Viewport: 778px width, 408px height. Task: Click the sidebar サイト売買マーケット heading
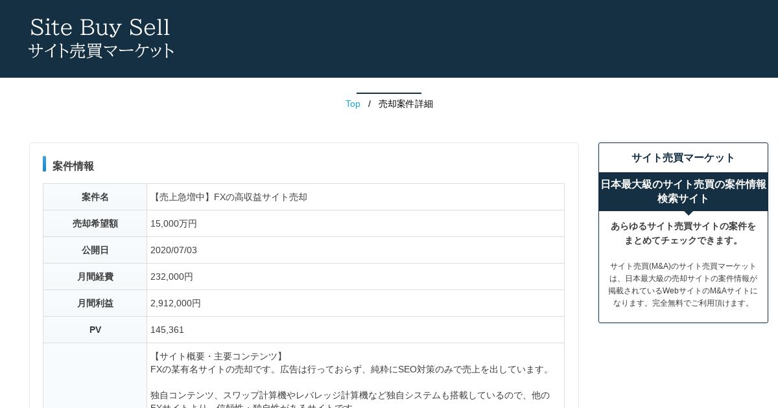(683, 158)
